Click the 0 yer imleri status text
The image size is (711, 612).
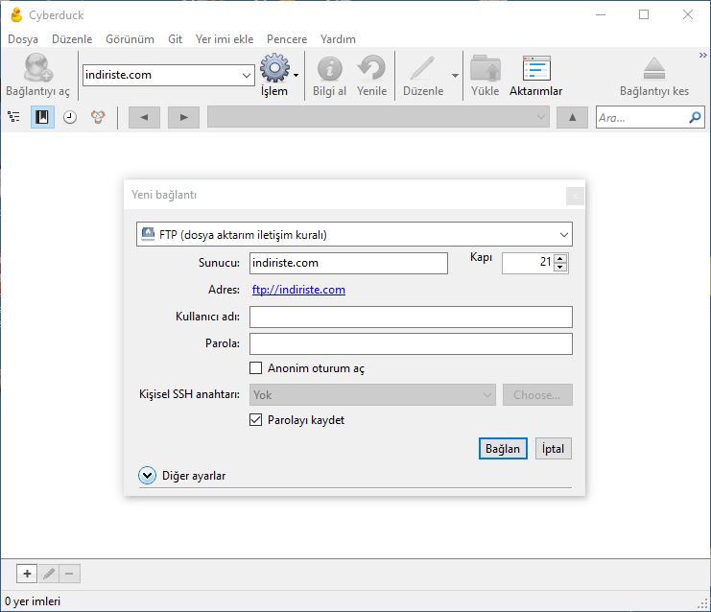click(x=33, y=601)
